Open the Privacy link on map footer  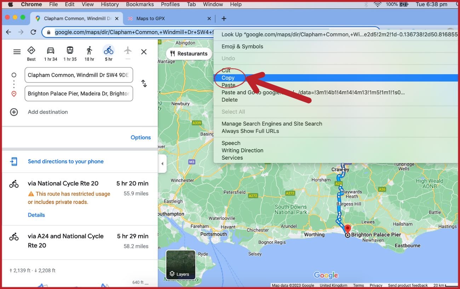pos(376,285)
